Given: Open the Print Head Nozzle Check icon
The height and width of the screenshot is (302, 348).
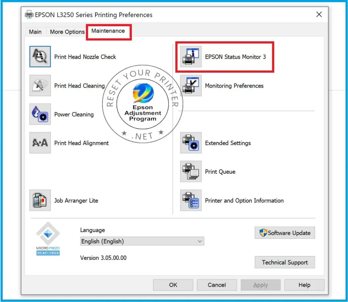Looking at the screenshot, I should tap(40, 57).
